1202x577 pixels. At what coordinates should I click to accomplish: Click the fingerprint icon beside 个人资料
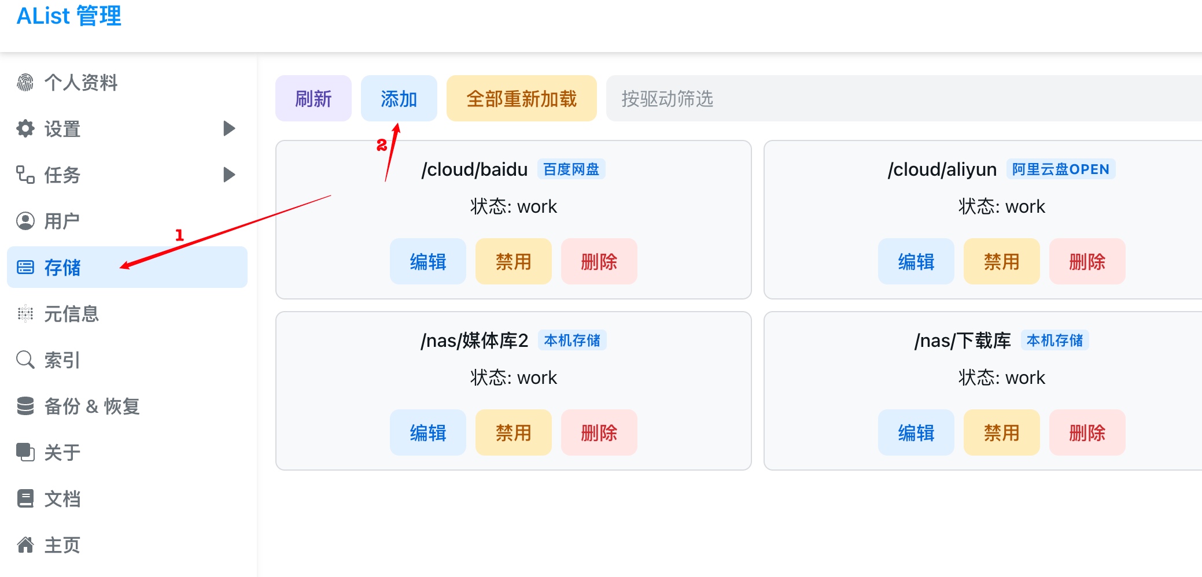(25, 83)
